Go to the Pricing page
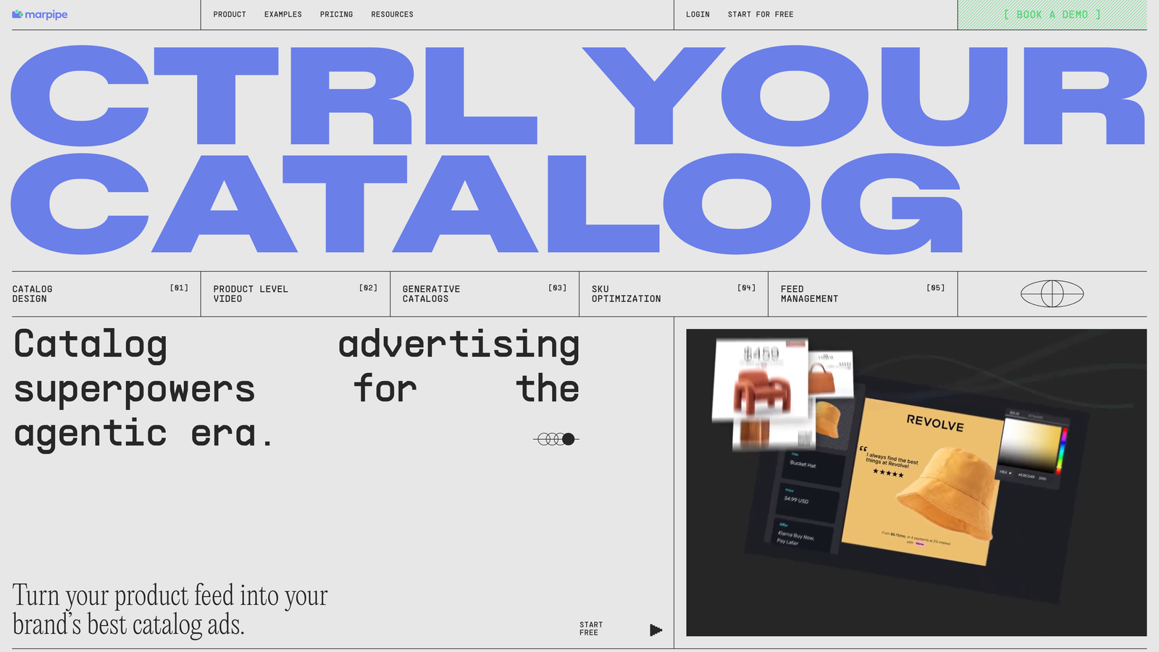This screenshot has width=1159, height=652. point(336,14)
